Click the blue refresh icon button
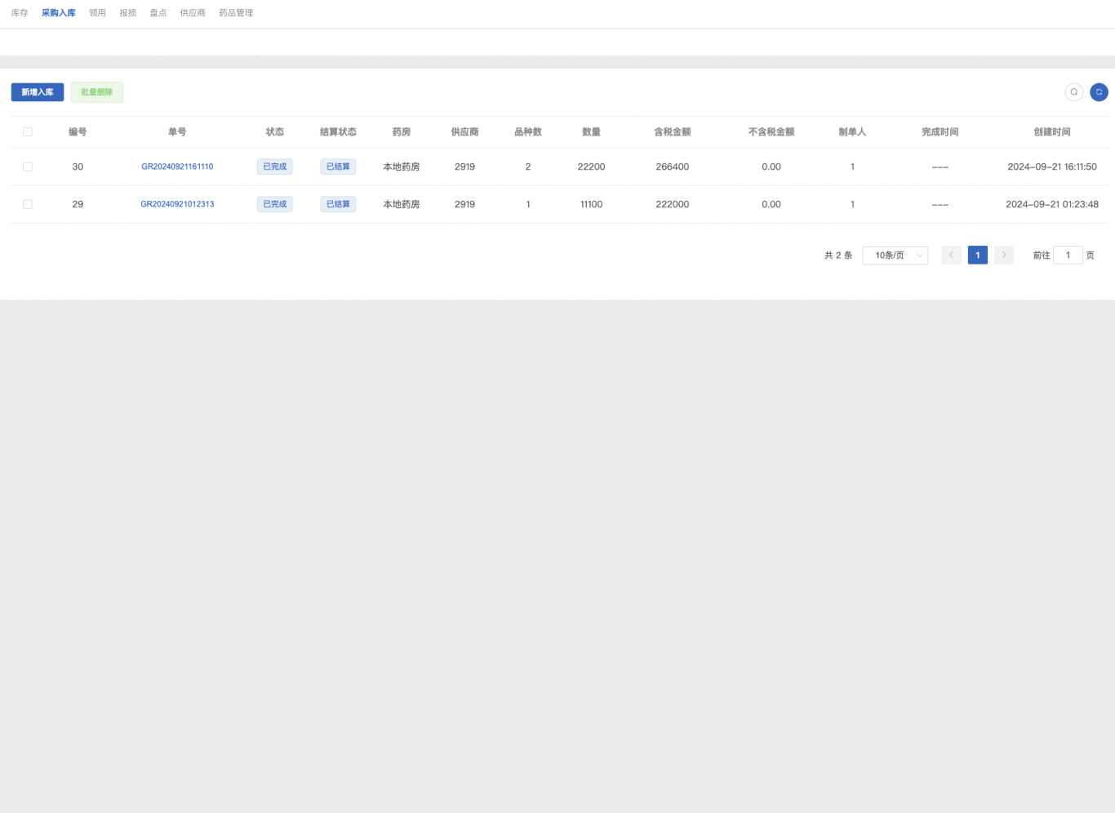The height and width of the screenshot is (813, 1115). tap(1099, 92)
